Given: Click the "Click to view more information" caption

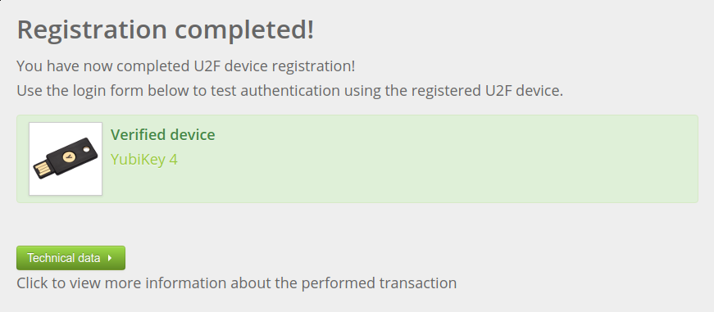Looking at the screenshot, I should click(237, 283).
